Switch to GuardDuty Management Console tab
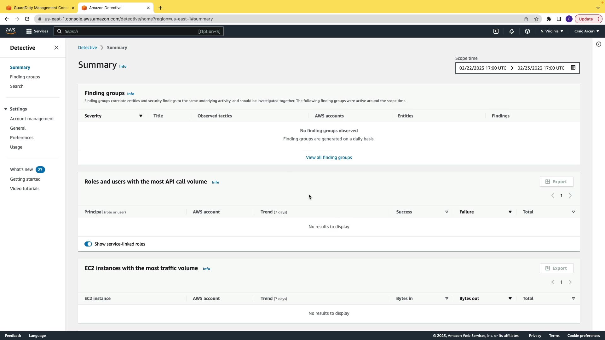Image resolution: width=605 pixels, height=340 pixels. 40,8
